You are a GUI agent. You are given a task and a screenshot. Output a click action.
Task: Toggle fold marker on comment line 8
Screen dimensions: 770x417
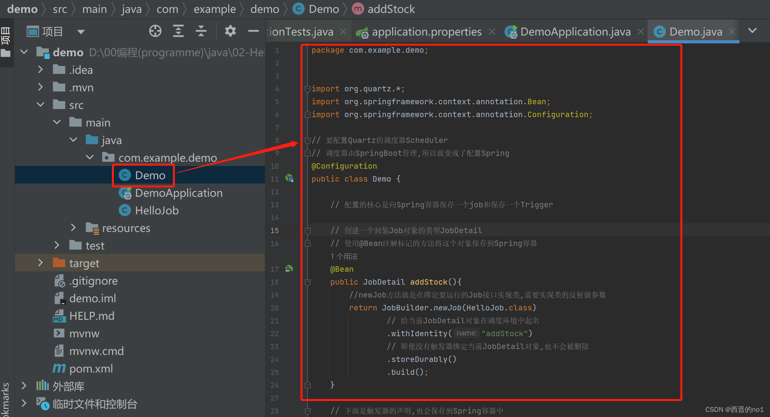[x=308, y=140]
